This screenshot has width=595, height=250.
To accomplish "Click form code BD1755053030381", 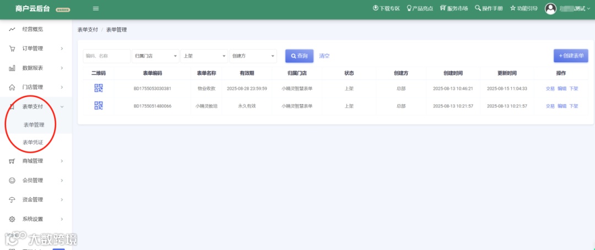I will coord(153,89).
